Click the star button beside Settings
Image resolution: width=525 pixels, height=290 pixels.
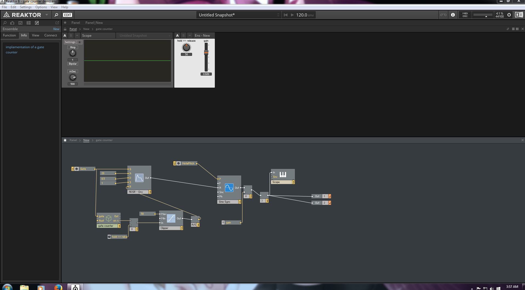79,42
